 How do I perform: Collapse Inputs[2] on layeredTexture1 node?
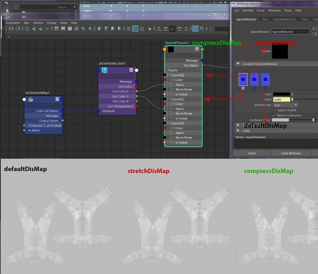coord(171,123)
